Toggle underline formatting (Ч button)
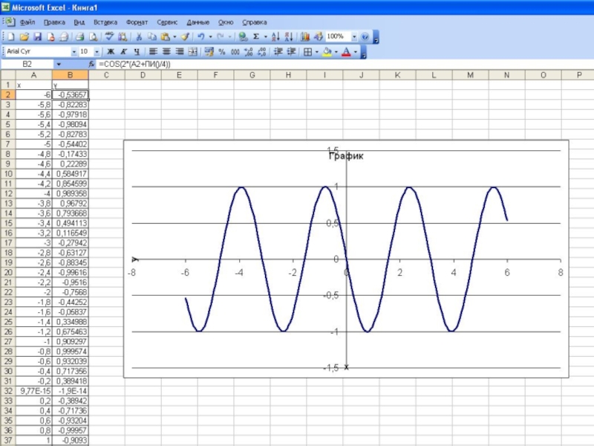Screen dimensions: 594x446 137,52
